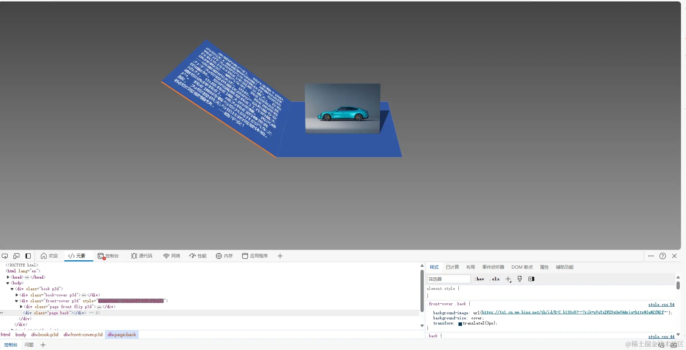The image size is (686, 350).
Task: Switch to the drawer 问题 (Issues) tab
Action: click(x=29, y=345)
